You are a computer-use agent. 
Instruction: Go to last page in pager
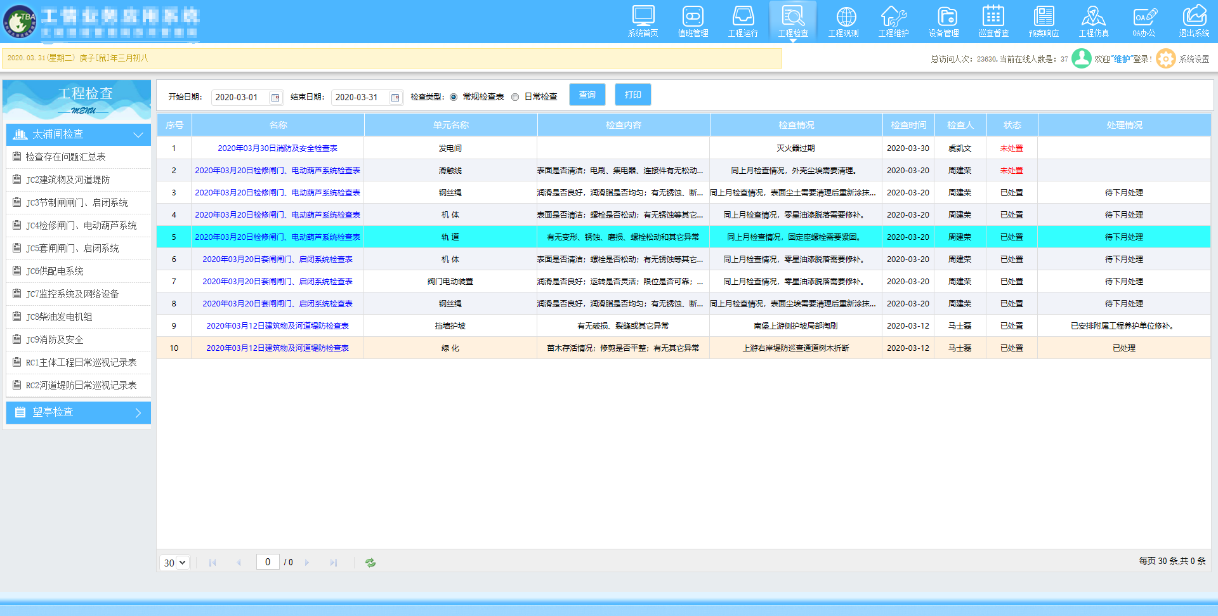pos(333,562)
